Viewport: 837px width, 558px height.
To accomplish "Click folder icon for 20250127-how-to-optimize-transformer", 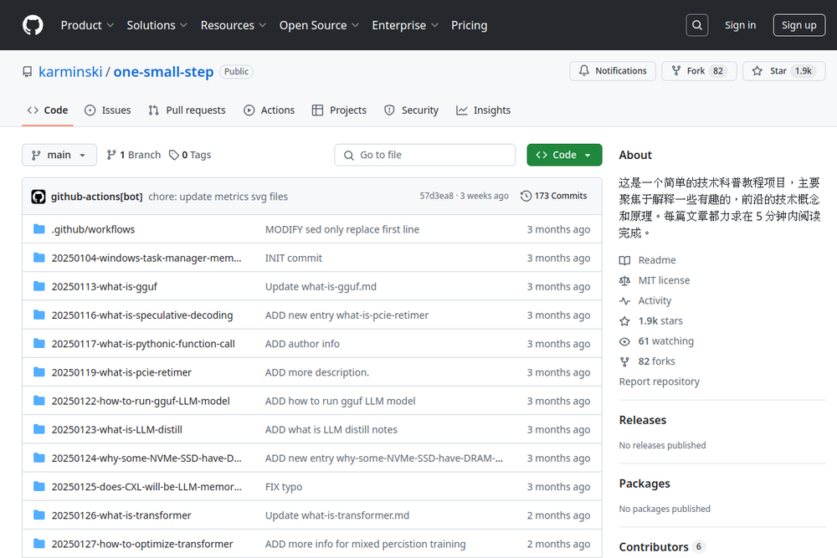I will click(x=39, y=544).
